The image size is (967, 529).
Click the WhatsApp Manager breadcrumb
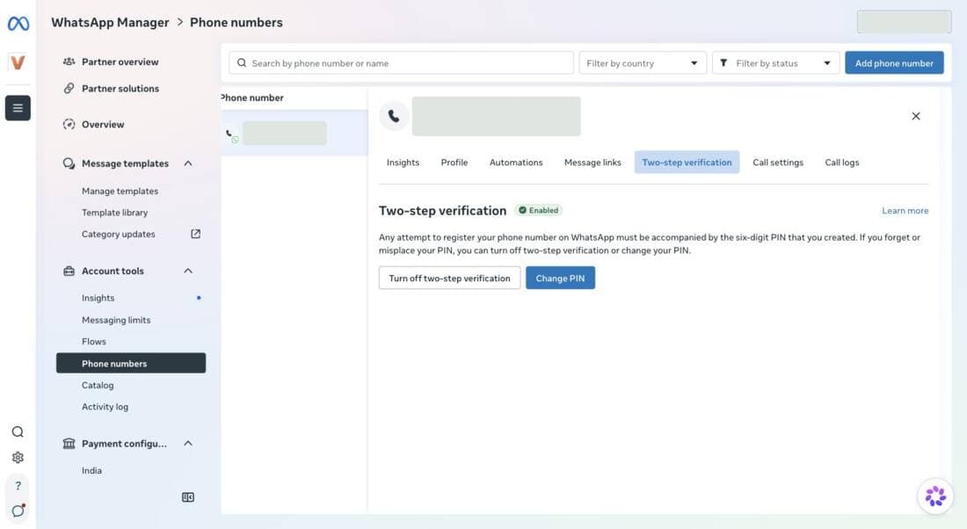tap(110, 22)
